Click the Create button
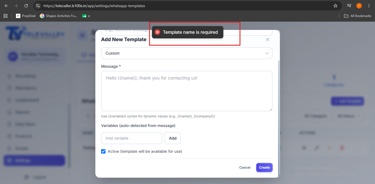Viewport: 375px width, 184px height. [264, 168]
